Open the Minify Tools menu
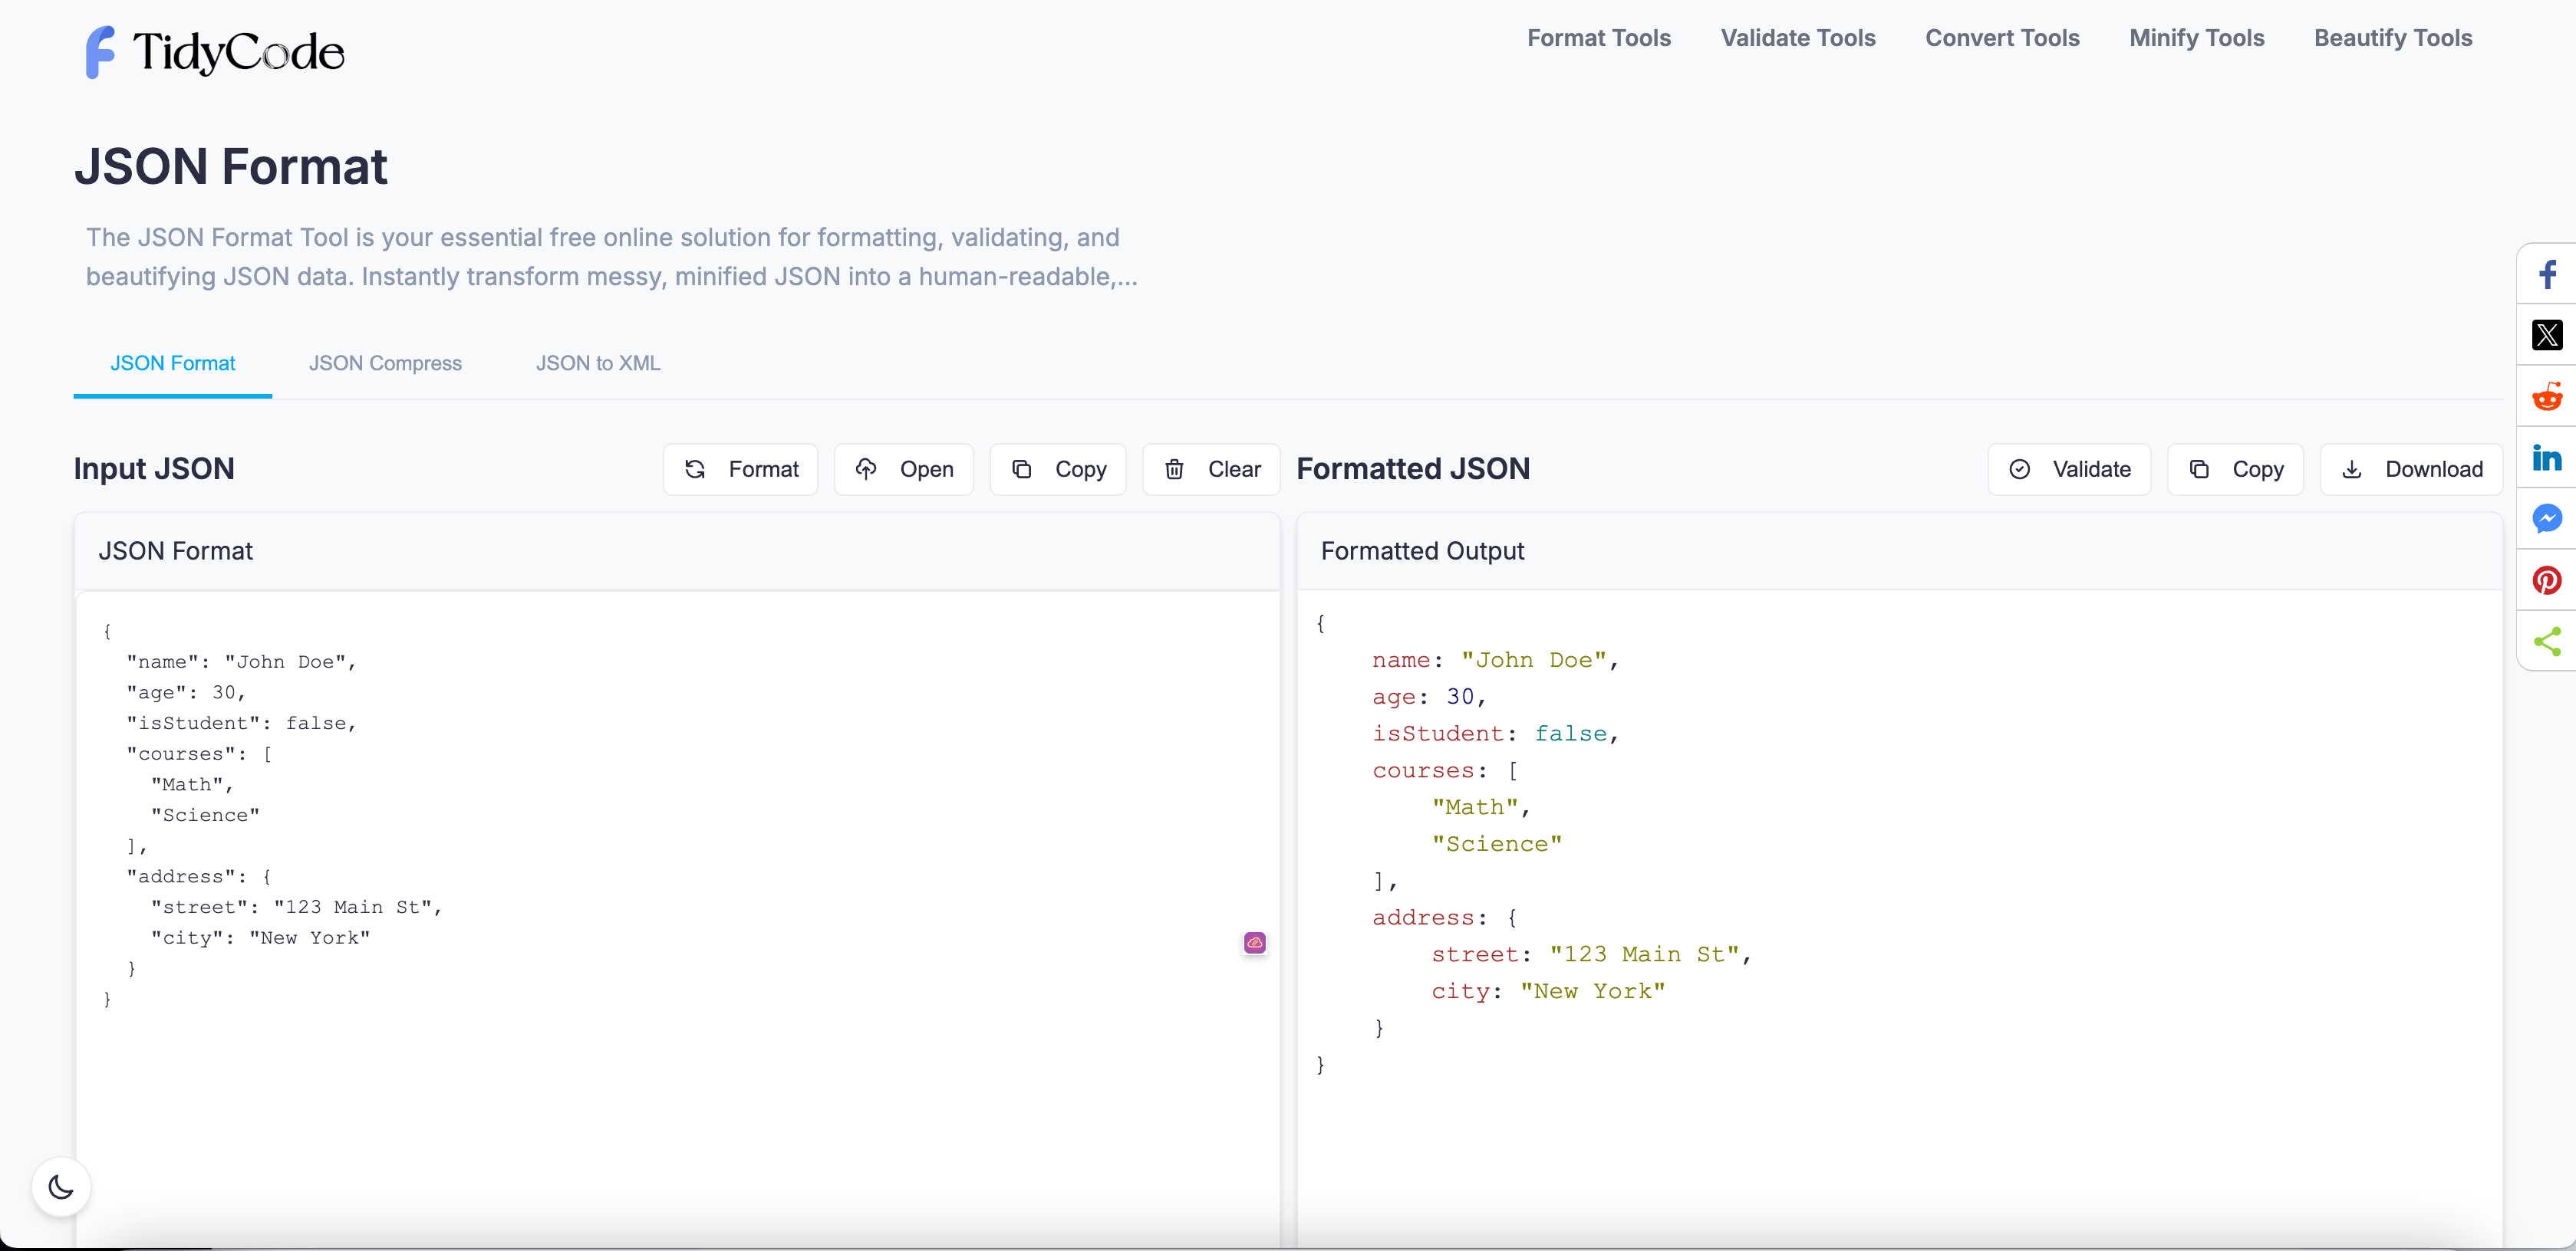This screenshot has width=2576, height=1251. pos(2196,38)
